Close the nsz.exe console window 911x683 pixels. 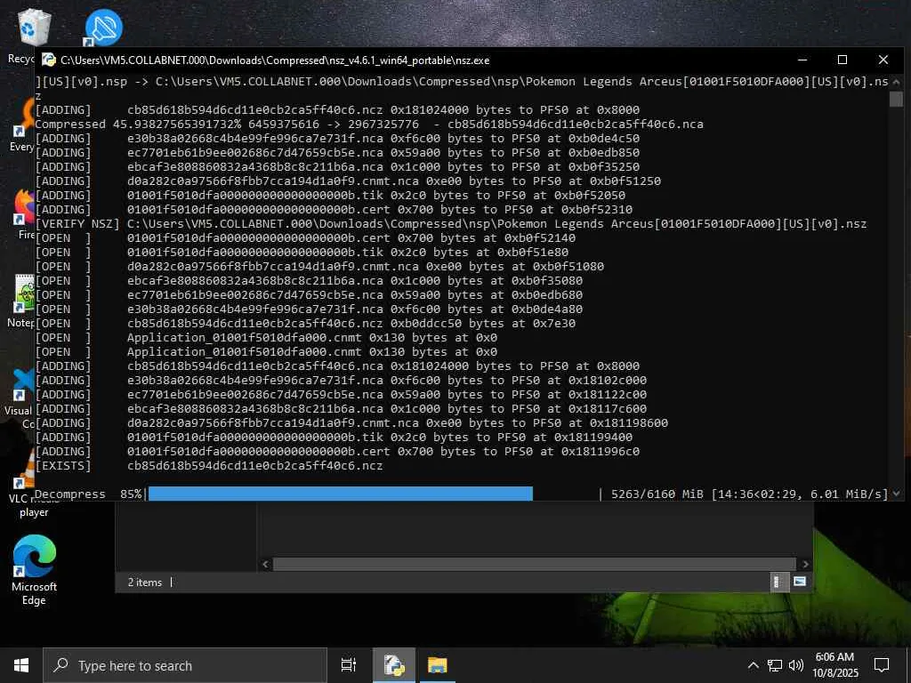883,60
